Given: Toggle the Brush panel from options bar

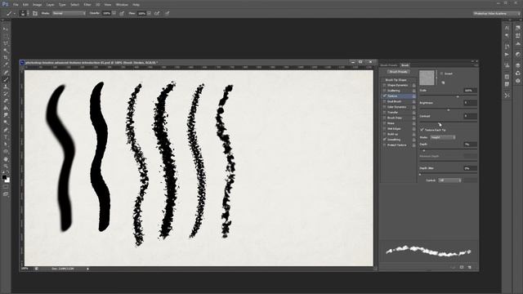Looking at the screenshot, I should coord(35,13).
